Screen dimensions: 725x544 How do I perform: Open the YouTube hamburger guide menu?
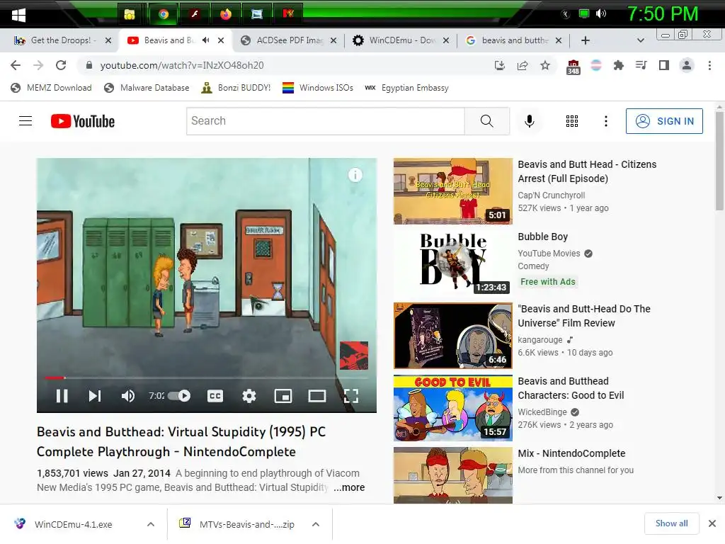tap(25, 121)
